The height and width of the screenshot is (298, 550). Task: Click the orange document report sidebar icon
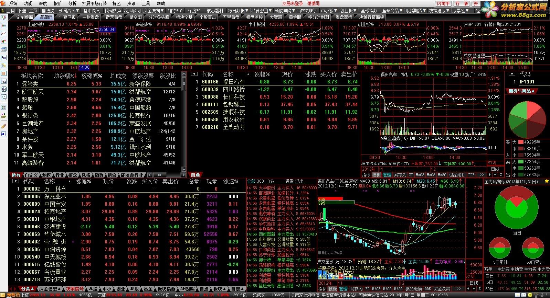pos(3,73)
